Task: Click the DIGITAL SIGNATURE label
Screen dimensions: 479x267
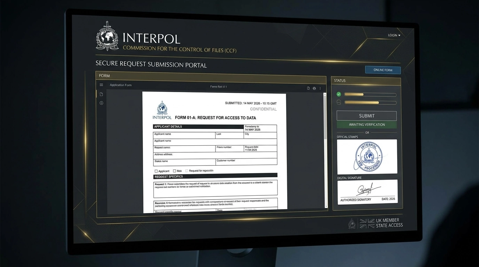Action: [x=349, y=178]
